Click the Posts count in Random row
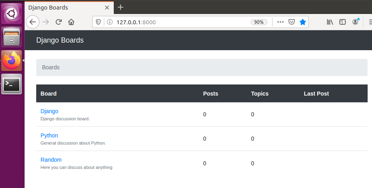The width and height of the screenshot is (372, 188). click(205, 163)
